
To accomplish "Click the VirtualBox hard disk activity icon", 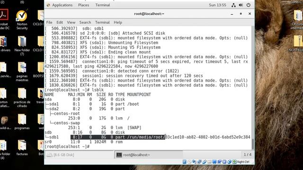I will (x=184, y=161).
